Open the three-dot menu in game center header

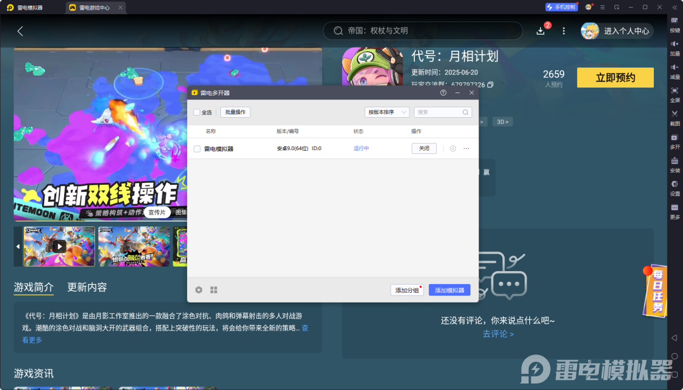point(564,31)
